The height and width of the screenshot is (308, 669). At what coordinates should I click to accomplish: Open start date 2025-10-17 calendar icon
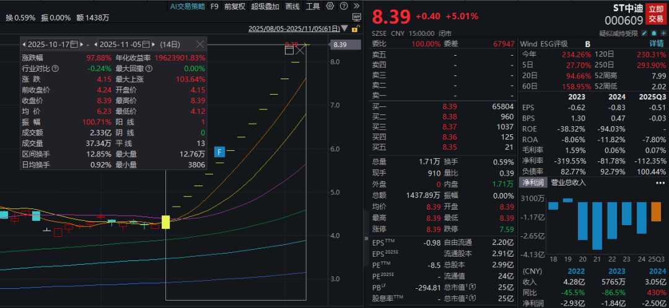coord(74,44)
